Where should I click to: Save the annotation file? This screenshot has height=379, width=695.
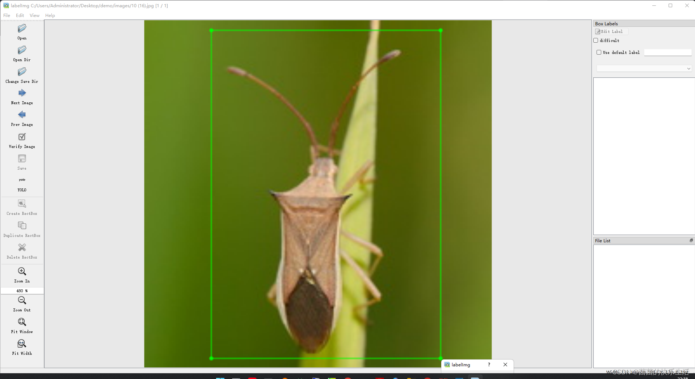click(22, 162)
